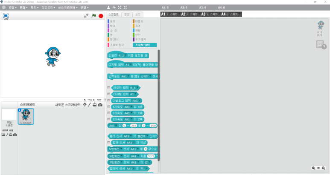The height and width of the screenshot is (175, 330).
Task: Switch to the 모양 tab
Action: (127, 14)
